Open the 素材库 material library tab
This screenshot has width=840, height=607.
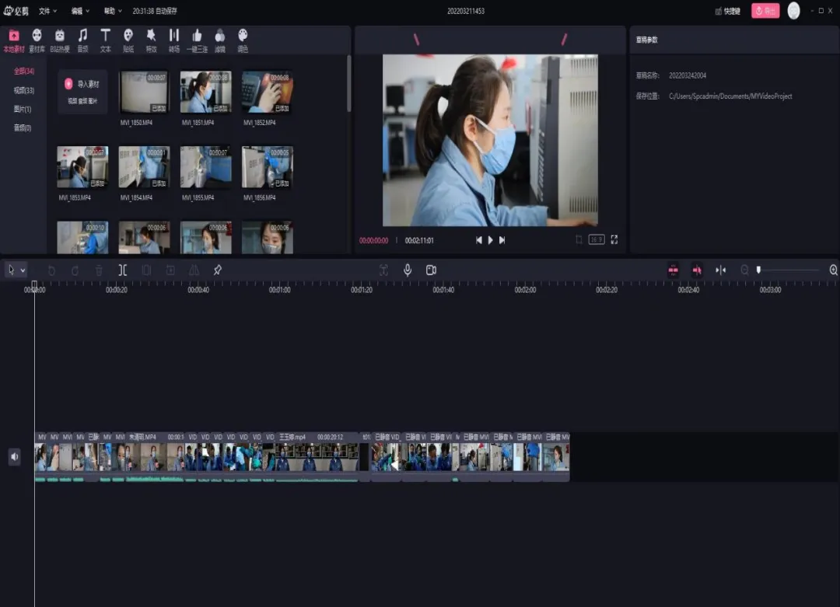(x=37, y=40)
